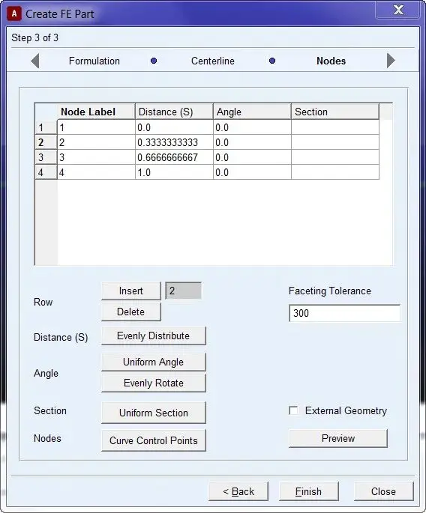Image resolution: width=426 pixels, height=513 pixels.
Task: Click the Evenly Rotate button
Action: [153, 383]
